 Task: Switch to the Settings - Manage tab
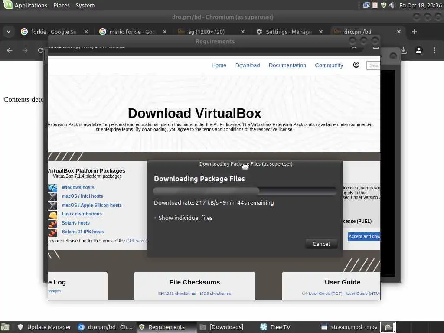[x=288, y=32]
